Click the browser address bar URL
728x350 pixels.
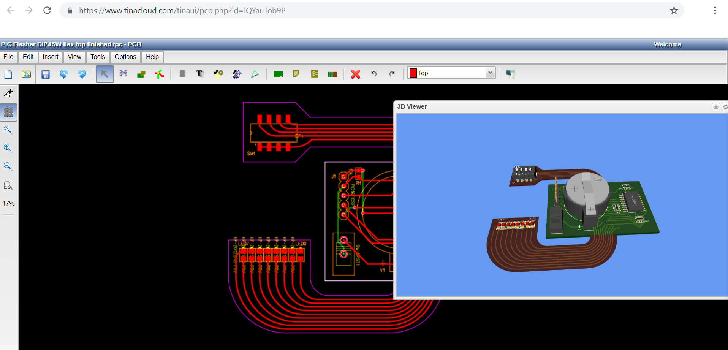[x=182, y=11]
